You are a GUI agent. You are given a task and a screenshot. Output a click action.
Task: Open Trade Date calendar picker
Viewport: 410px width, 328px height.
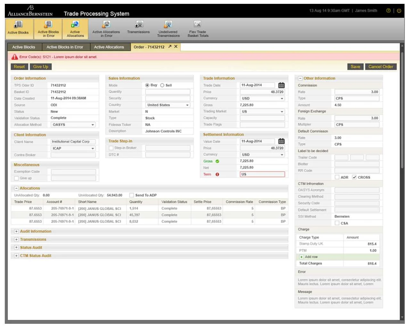281,85
